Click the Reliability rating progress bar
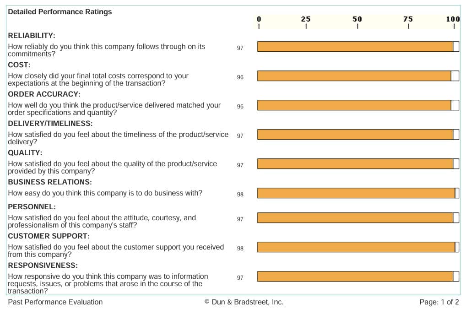 (x=355, y=47)
